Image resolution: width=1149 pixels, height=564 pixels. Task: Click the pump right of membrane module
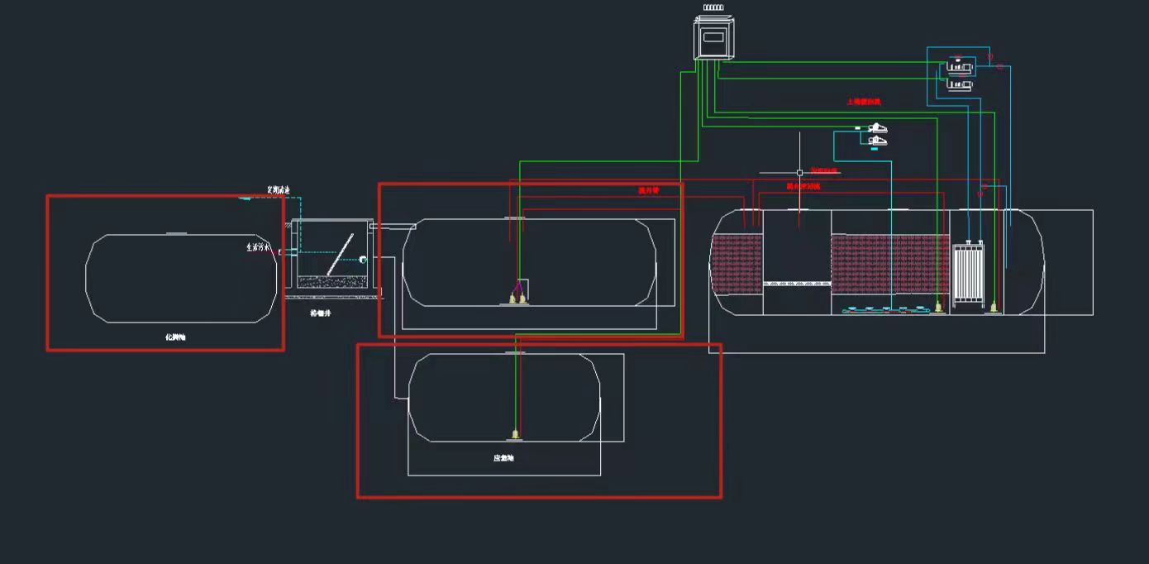(993, 308)
